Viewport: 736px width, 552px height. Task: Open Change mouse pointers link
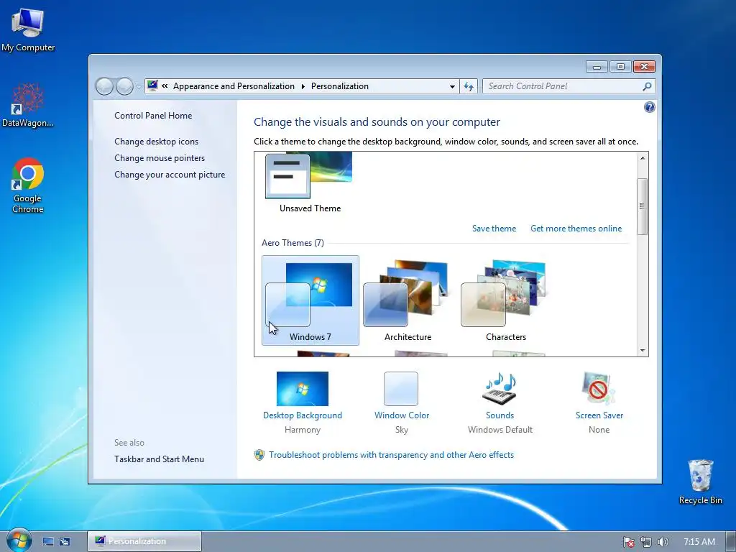pyautogui.click(x=160, y=157)
